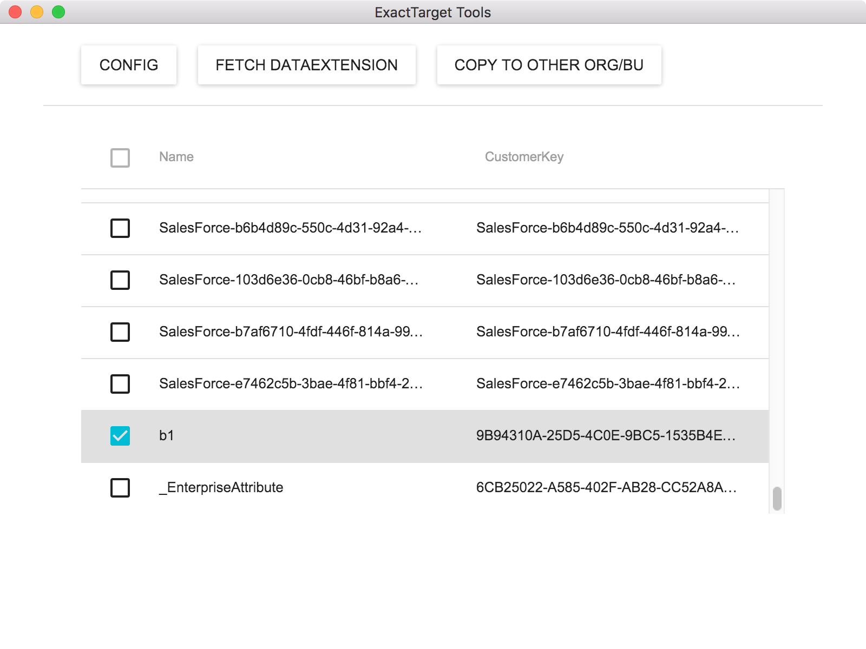Close the ExactTarget Tools window
The width and height of the screenshot is (866, 649).
[15, 12]
